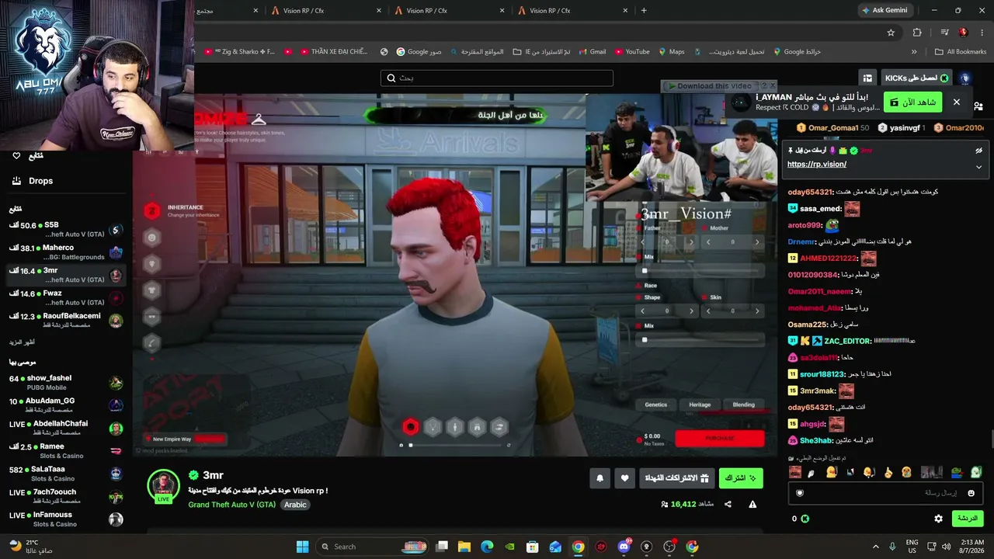Open the Maherco channel in the sidebar
This screenshot has width=994, height=559.
coord(65,252)
